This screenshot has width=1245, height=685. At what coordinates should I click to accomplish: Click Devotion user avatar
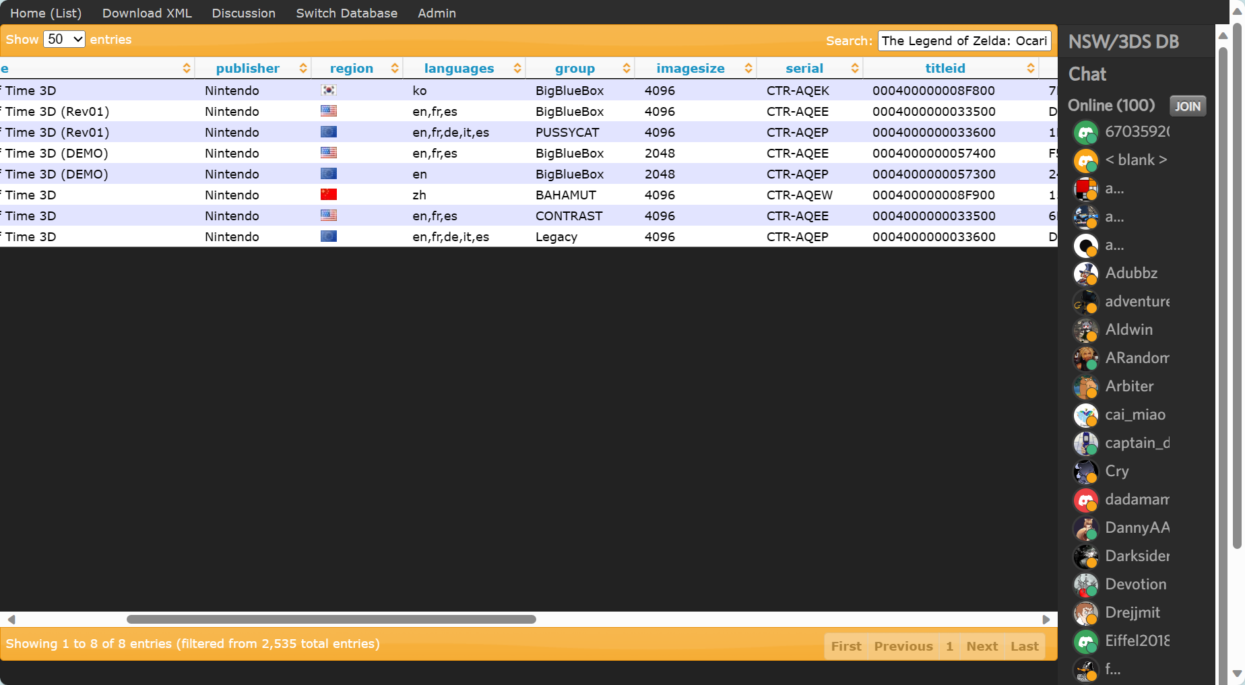click(x=1085, y=585)
